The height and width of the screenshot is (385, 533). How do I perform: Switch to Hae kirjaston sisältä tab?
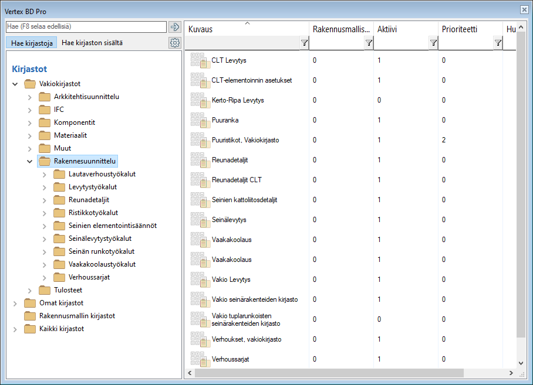[92, 43]
